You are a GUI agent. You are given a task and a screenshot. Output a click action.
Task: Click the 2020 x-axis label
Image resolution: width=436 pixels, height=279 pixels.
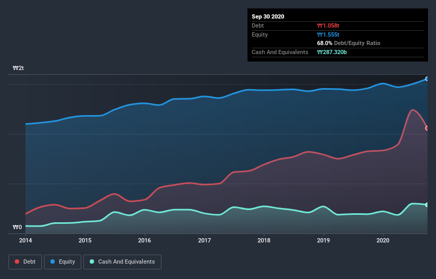383,240
